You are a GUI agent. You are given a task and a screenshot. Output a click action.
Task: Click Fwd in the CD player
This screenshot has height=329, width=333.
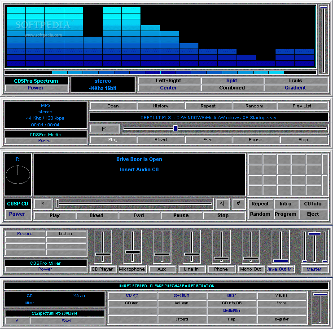(139, 215)
